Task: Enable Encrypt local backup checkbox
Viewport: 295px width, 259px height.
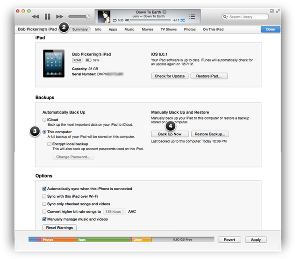Action: point(49,144)
